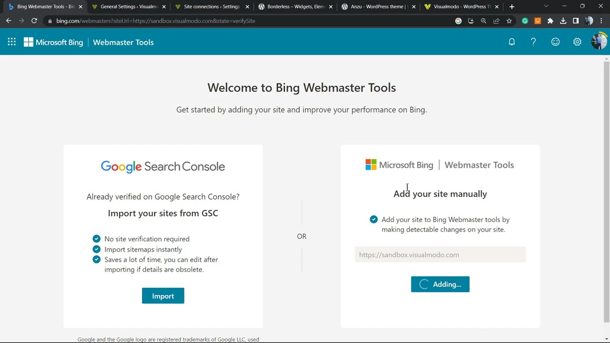Viewport: 610px width, 343px height.
Task: Open the orange extension icon
Action: click(538, 21)
